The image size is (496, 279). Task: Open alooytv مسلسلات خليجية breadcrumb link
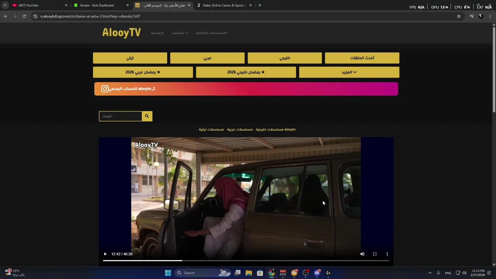276,129
